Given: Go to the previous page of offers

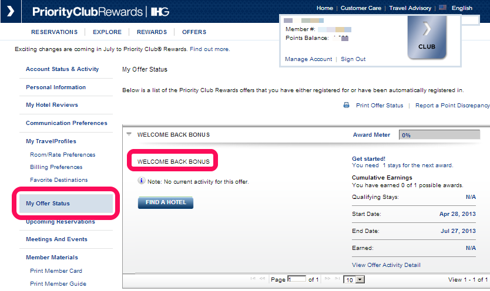Looking at the screenshot, I should tap(262, 280).
